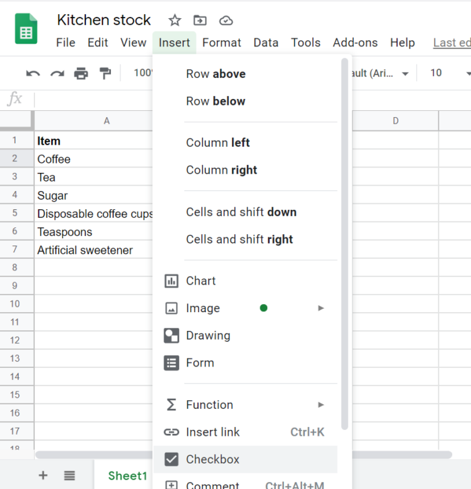Click the Insert menu vertical scrollbar
471x489 pixels.
345,242
